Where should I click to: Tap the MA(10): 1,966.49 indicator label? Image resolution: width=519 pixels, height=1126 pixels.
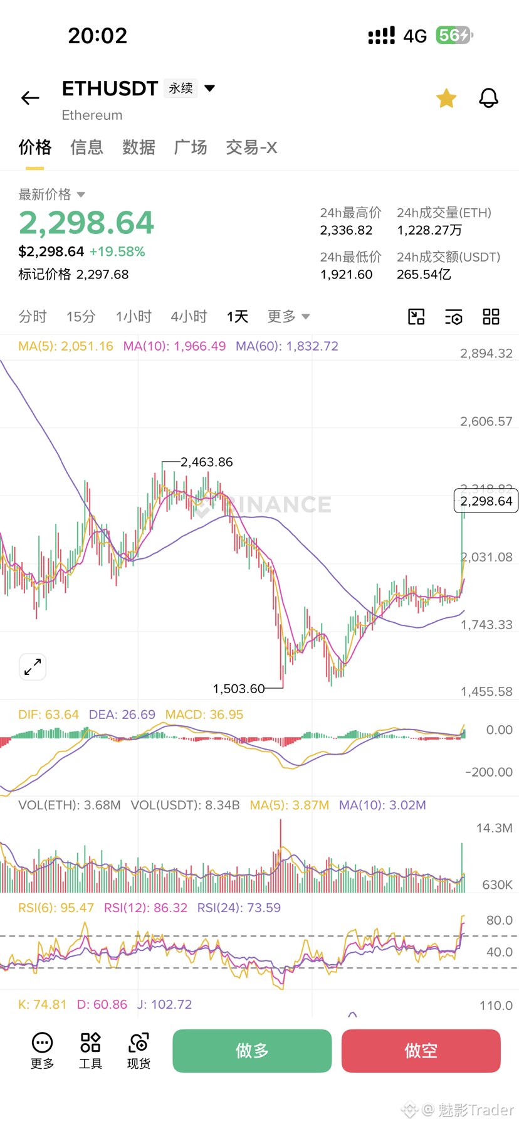coord(174,346)
